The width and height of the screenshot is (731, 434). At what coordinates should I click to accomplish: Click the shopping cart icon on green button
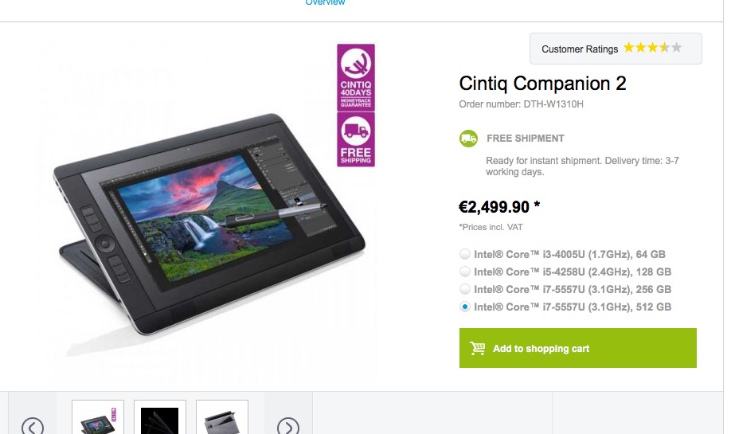[x=478, y=348]
